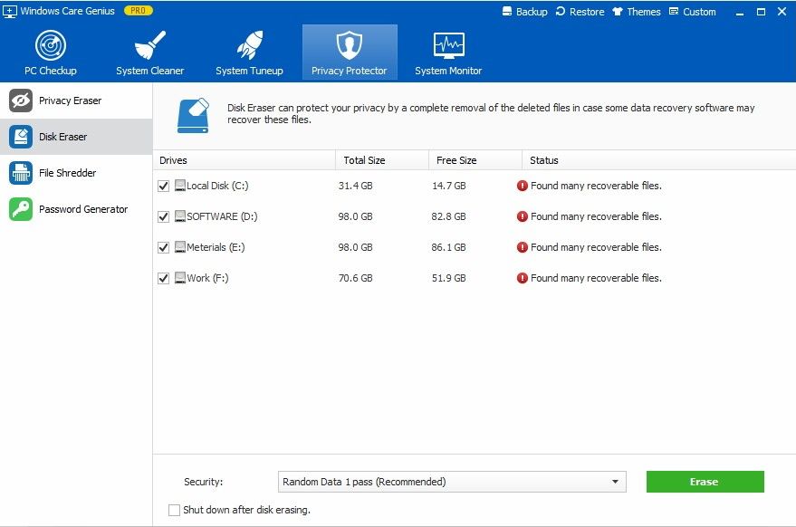Click the Meterials (E:) drive icon
This screenshot has width=796, height=527.
point(180,247)
